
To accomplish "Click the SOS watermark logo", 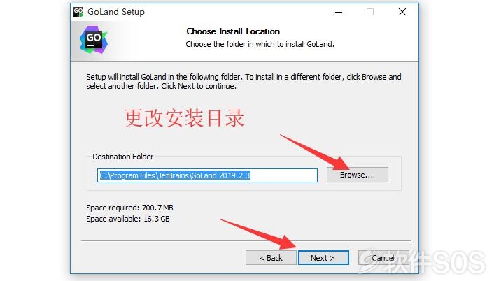I will tap(422, 261).
